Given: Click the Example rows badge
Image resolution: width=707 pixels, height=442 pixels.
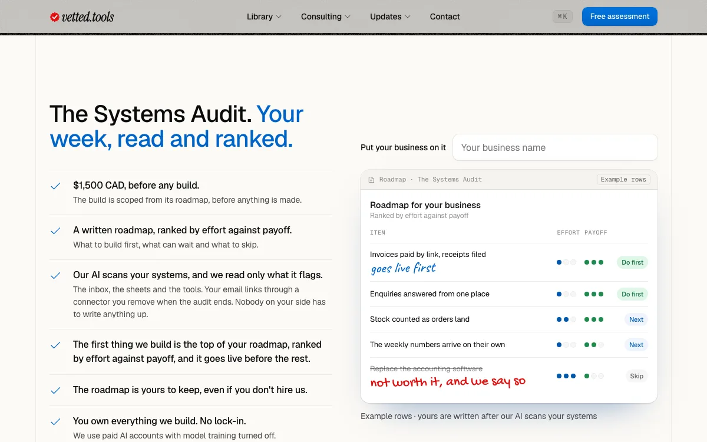Looking at the screenshot, I should (x=623, y=179).
